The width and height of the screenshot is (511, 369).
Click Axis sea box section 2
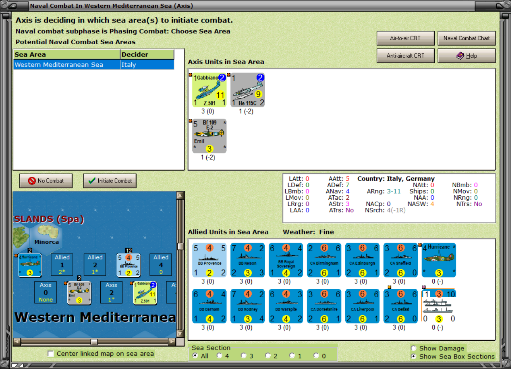111,292
